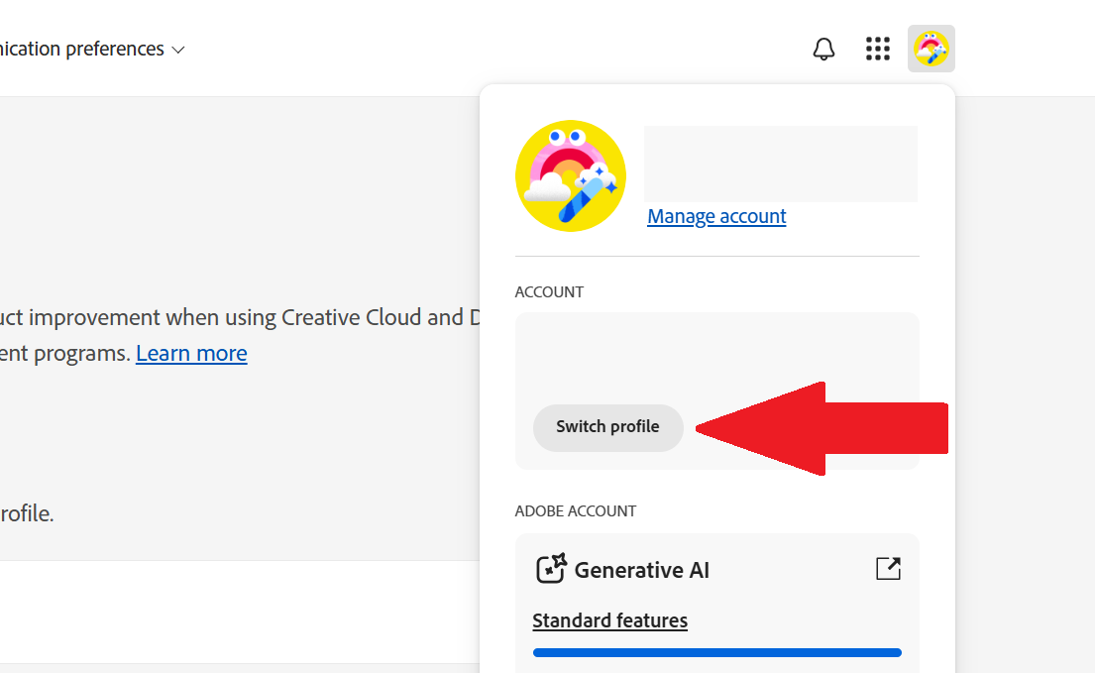Image resolution: width=1095 pixels, height=673 pixels.
Task: Click the ACCOUNT section label
Action: tap(549, 291)
